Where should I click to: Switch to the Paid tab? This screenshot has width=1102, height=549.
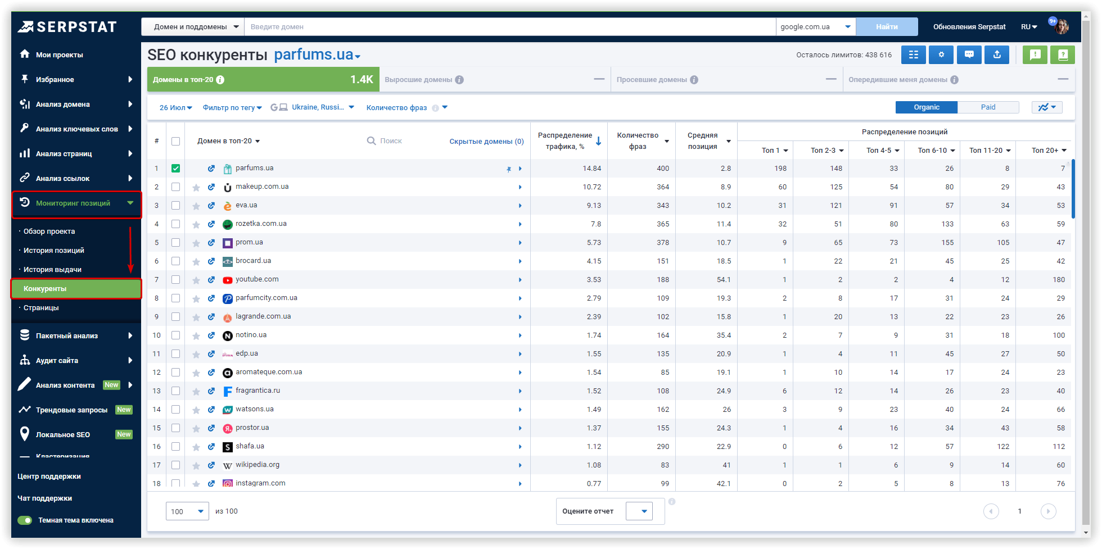pyautogui.click(x=988, y=107)
